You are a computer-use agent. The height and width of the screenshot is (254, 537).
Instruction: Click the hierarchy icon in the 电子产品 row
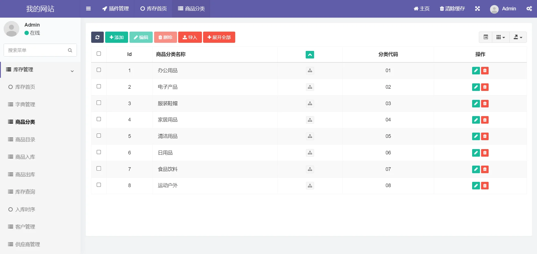(x=310, y=87)
